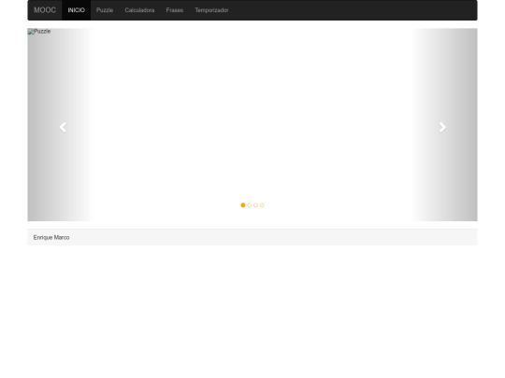This screenshot has height=378, width=505.
Task: Navigate to the Frases page
Action: coord(175,10)
